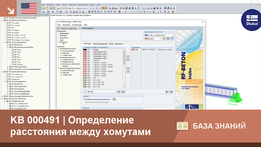
Task: Uncheck 'Bewehrung - Rendering' checkbox
Action: (x=5, y=99)
